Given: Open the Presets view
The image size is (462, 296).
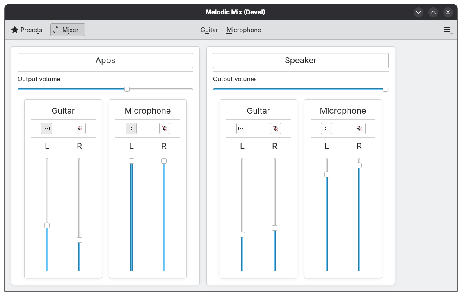Looking at the screenshot, I should click(27, 30).
